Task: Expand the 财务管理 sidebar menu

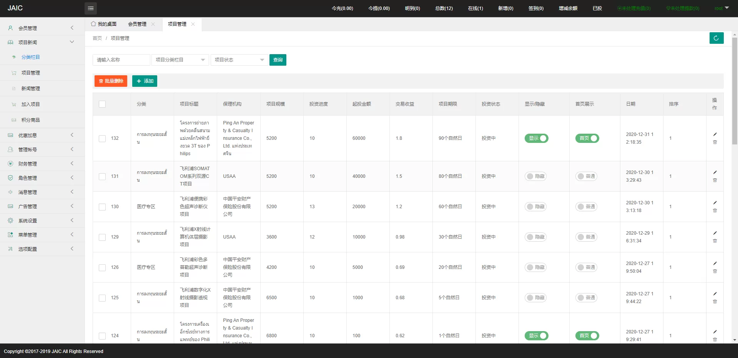Action: point(42,164)
